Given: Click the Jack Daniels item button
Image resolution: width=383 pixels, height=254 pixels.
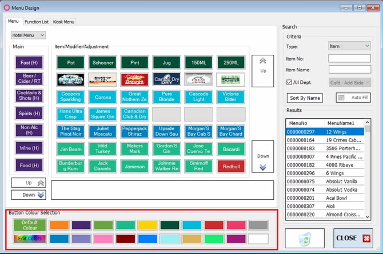Looking at the screenshot, I should [103, 166].
